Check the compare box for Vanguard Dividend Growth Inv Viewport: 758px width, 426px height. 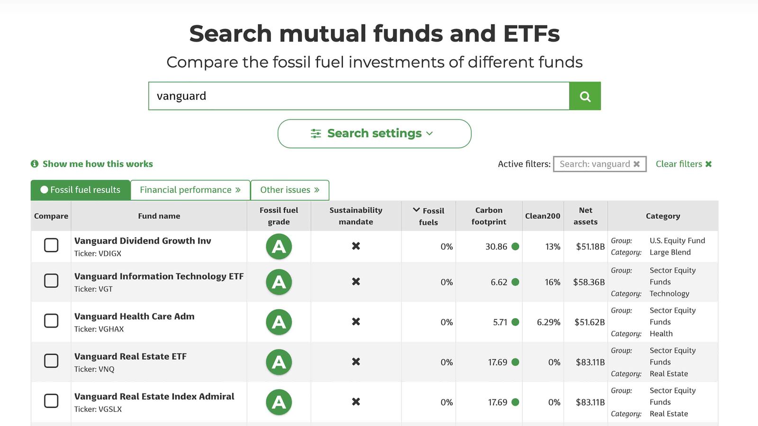(51, 245)
